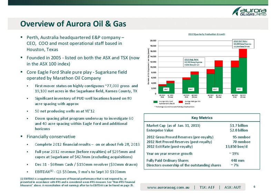
Task: Click the 'Year on year reserve growth' label
Action: [x=169, y=154]
